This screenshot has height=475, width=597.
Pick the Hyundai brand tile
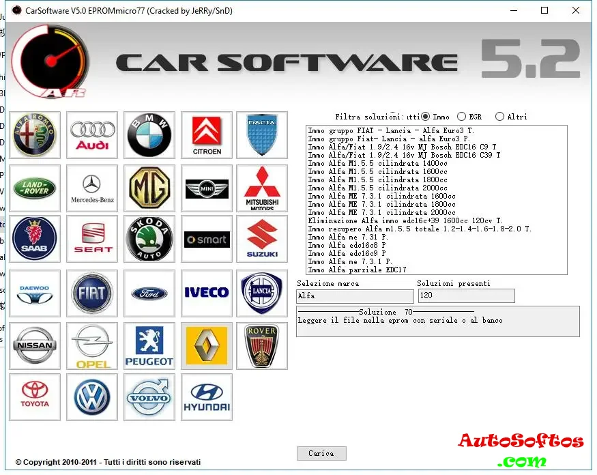click(206, 397)
